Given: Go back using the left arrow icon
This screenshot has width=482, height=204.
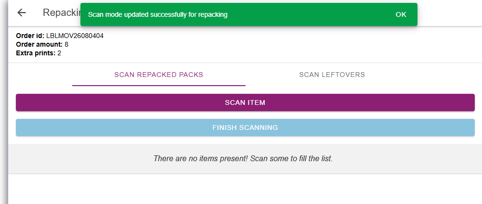Looking at the screenshot, I should click(22, 13).
